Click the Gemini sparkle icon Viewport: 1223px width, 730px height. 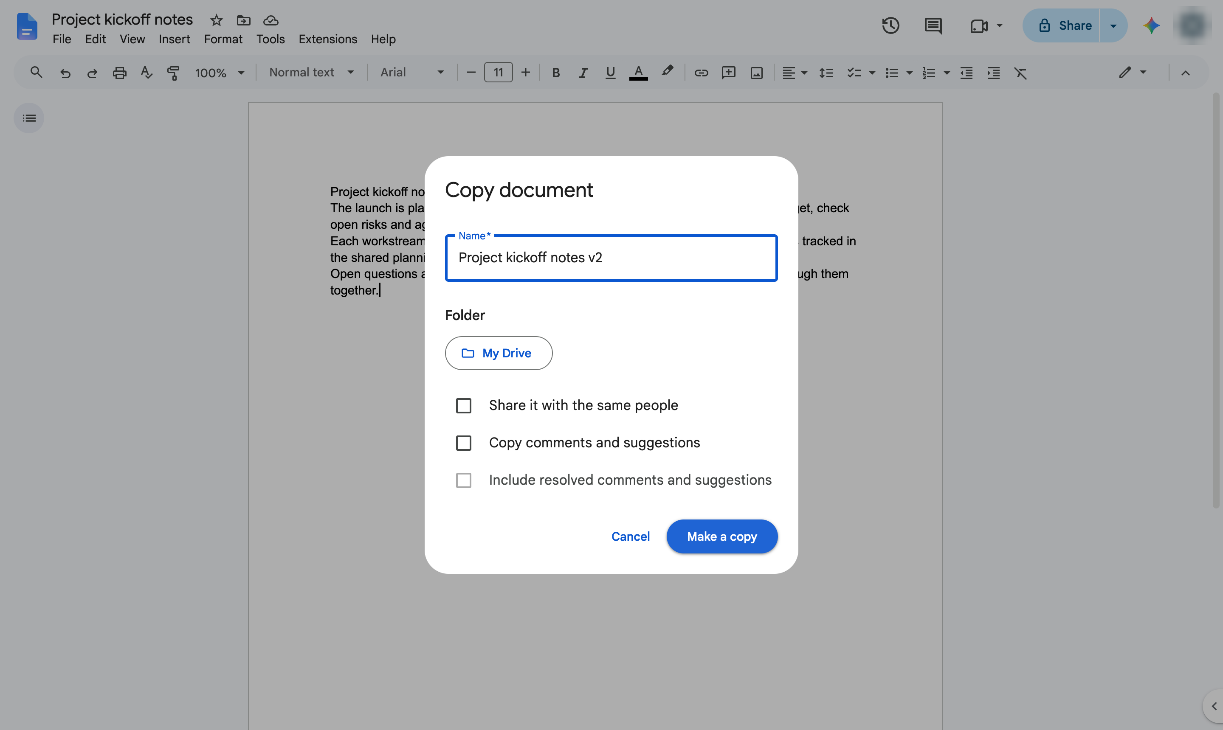coord(1151,25)
